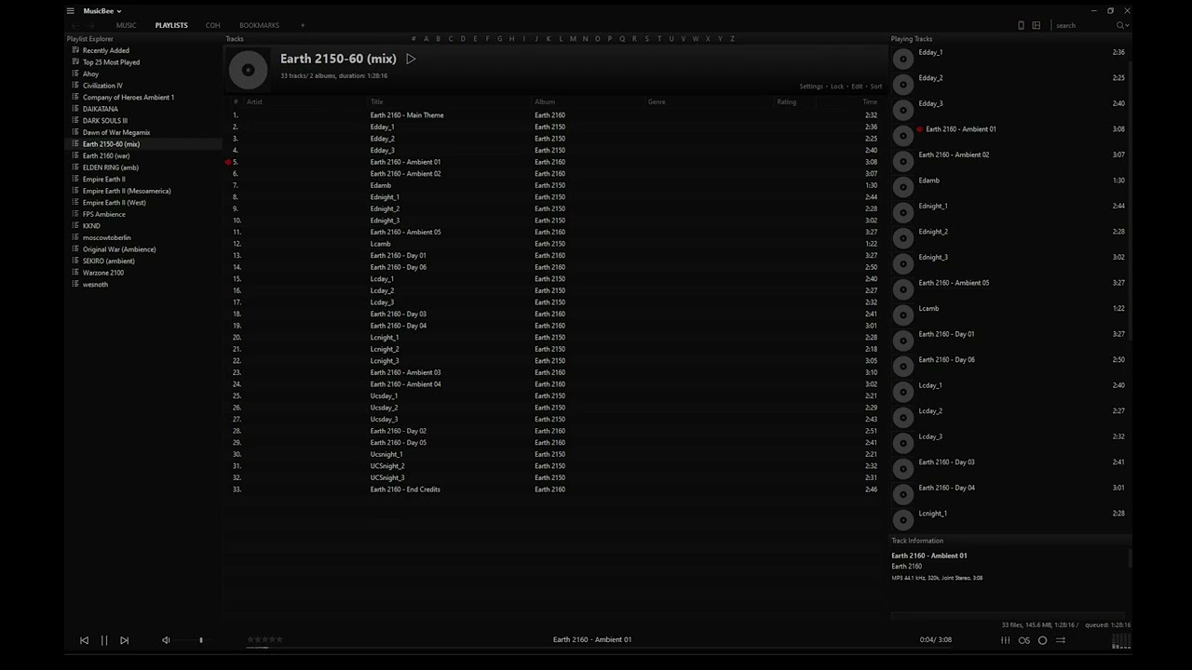
Task: Click the KKND playlist icon
Action: 74,226
